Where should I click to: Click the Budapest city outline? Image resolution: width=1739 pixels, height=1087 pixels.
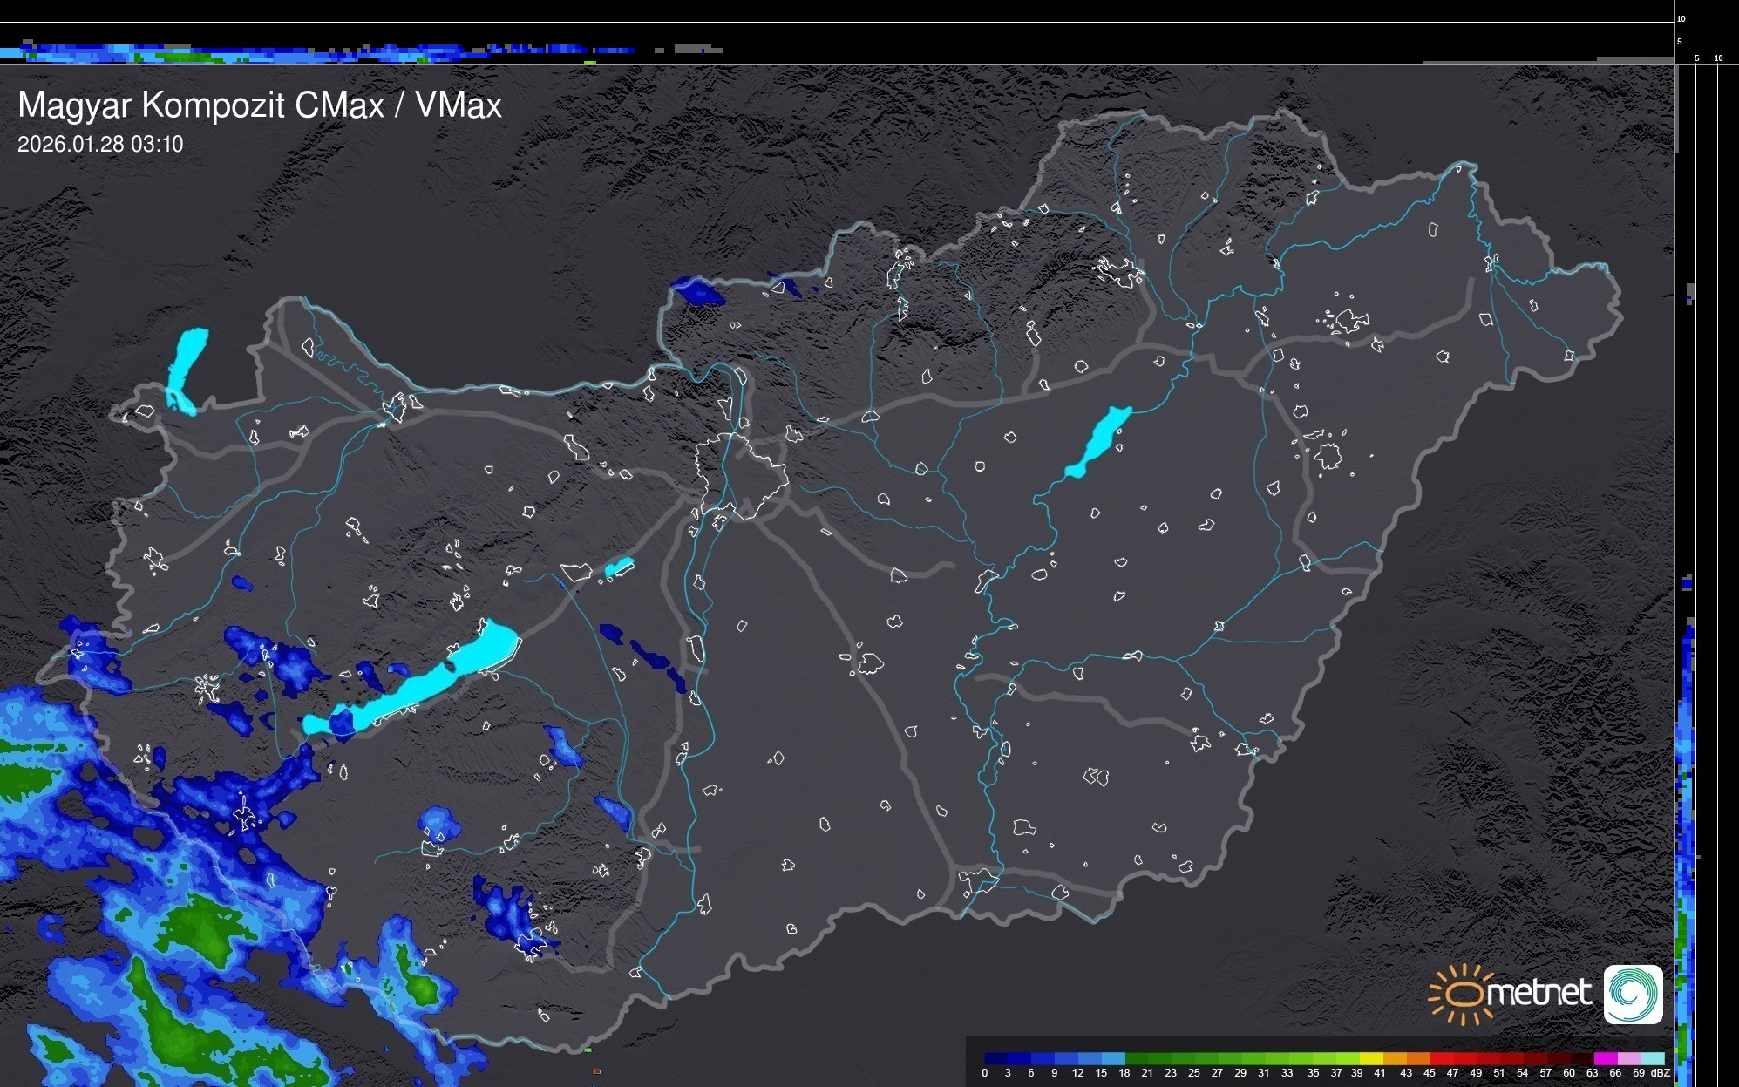click(741, 475)
